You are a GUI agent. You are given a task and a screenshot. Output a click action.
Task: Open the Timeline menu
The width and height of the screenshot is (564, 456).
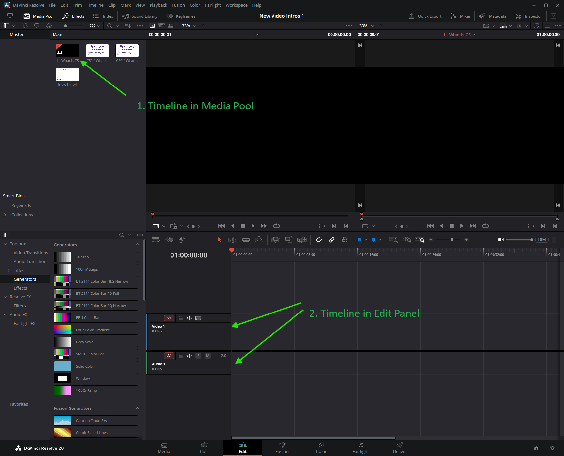tap(95, 5)
